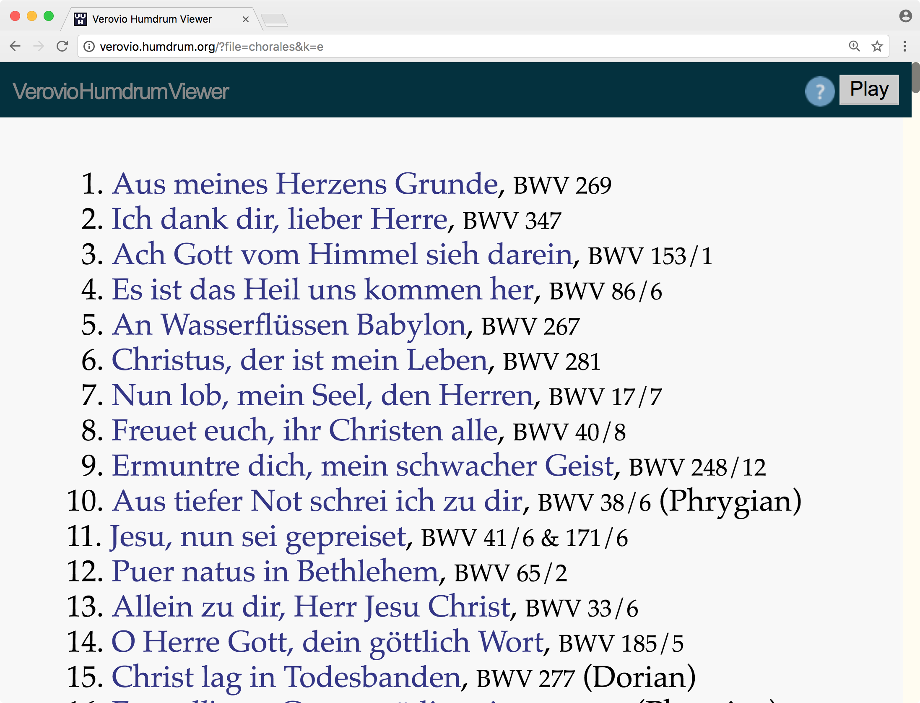View site info icon beside URL

point(89,46)
